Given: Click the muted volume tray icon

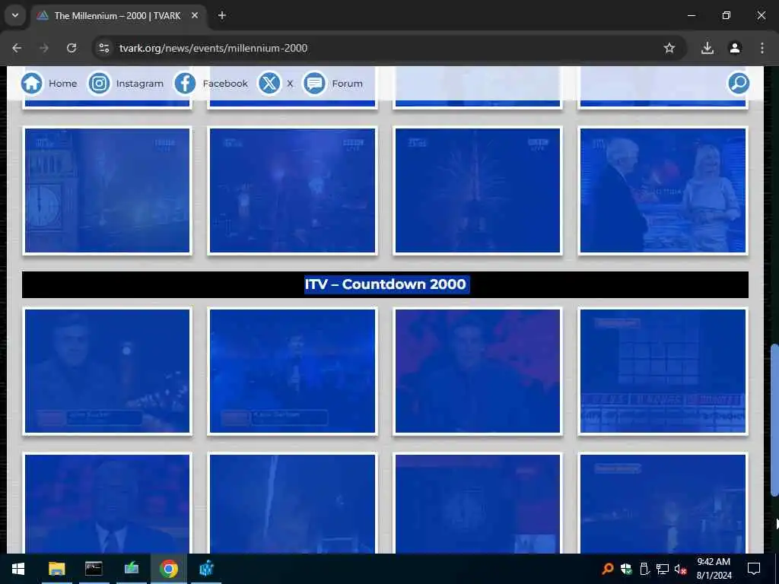Looking at the screenshot, I should click(x=680, y=569).
